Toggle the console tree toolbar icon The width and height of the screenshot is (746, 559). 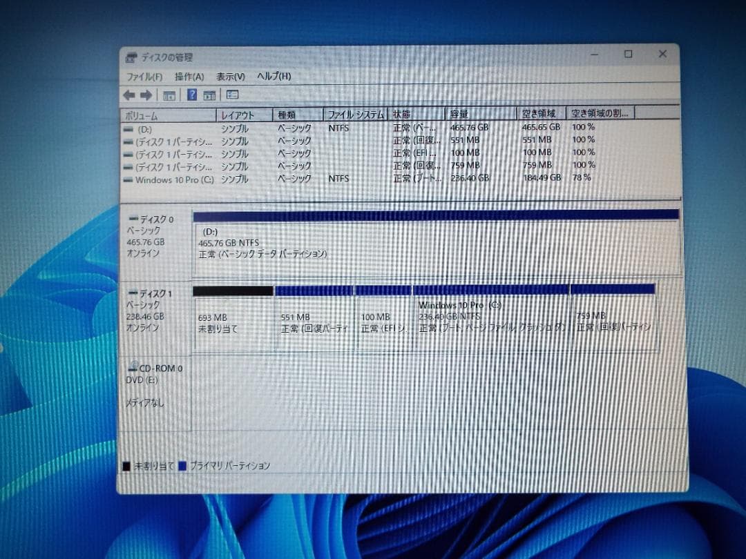coord(169,95)
